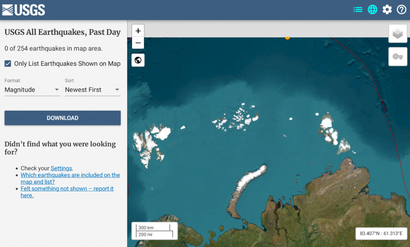Open the Format dropdown set to Magnitude
The width and height of the screenshot is (410, 247).
tap(32, 90)
